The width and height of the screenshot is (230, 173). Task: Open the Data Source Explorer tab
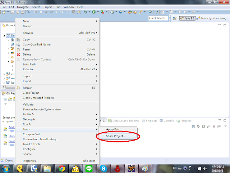coord(124,121)
